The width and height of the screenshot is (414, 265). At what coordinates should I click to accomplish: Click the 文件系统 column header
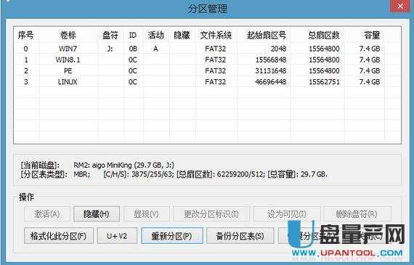(x=216, y=35)
